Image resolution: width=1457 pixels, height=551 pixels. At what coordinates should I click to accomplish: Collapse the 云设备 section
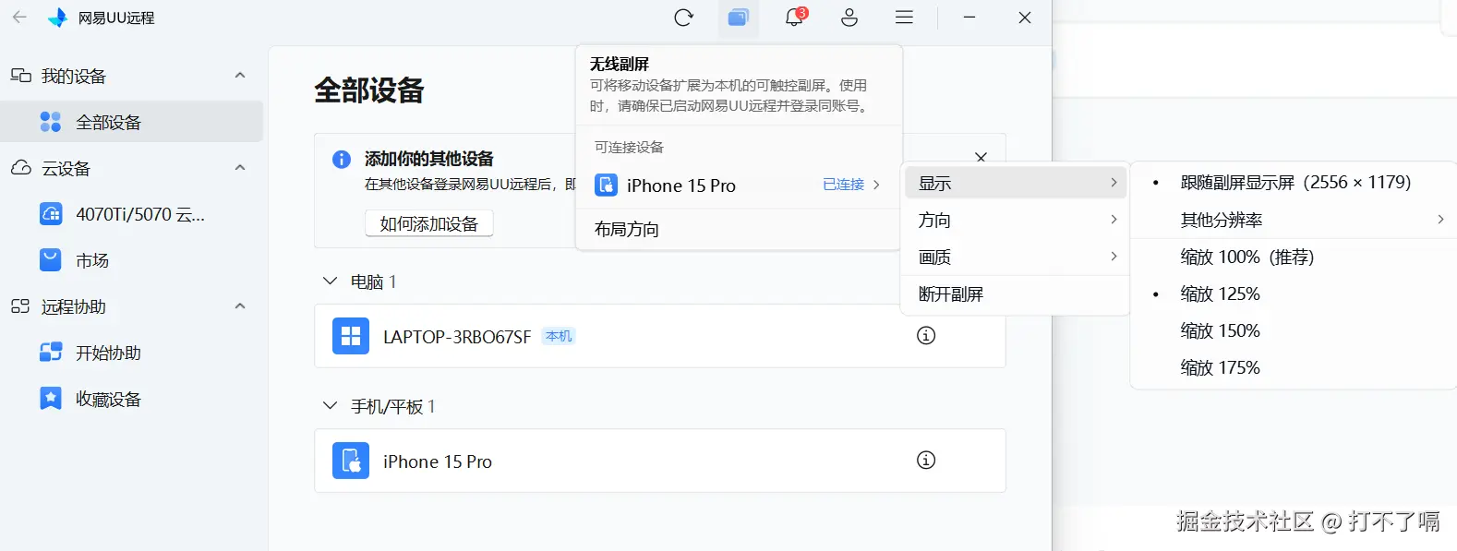pos(240,168)
